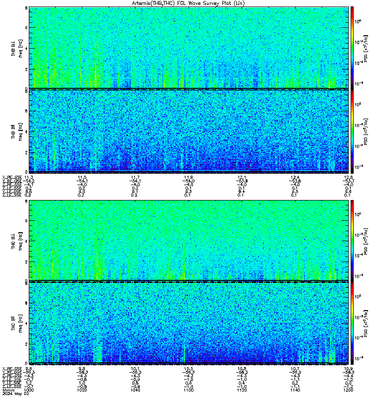The image size is (372, 397).
Task: Click the time label '1200'
Action: (348, 390)
